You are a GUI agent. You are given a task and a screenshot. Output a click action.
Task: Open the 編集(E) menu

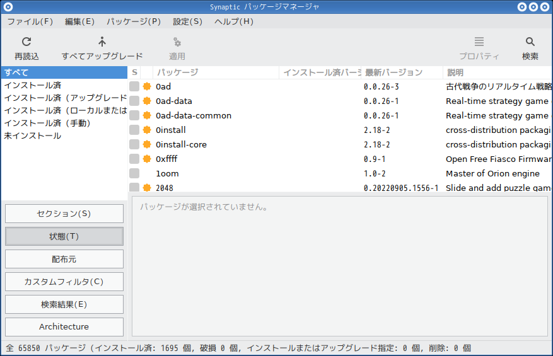point(79,21)
